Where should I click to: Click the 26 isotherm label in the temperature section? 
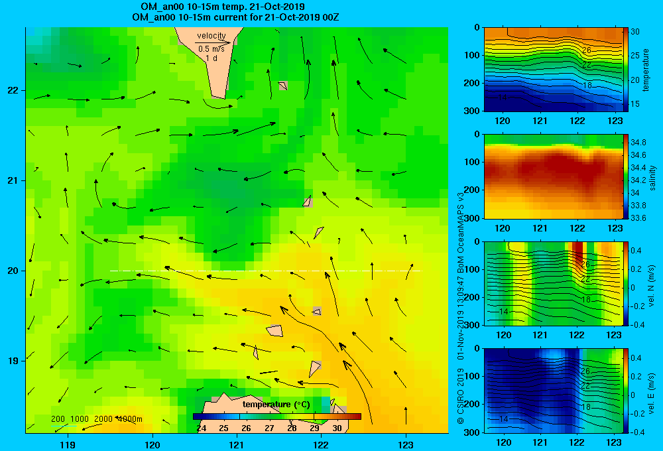click(x=587, y=50)
